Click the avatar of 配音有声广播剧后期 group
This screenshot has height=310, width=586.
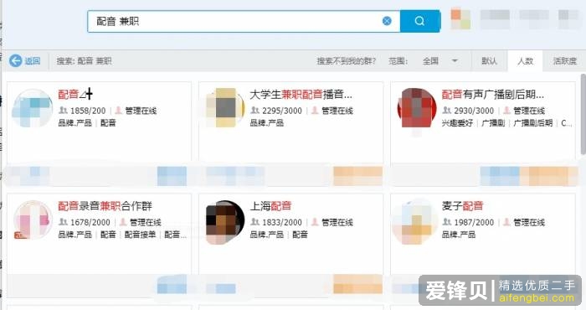(x=417, y=108)
